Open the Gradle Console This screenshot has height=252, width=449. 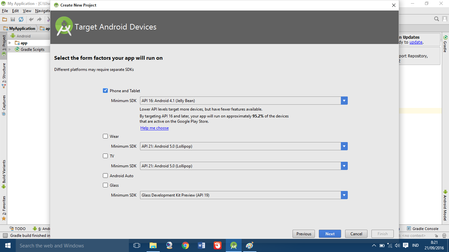(x=422, y=228)
